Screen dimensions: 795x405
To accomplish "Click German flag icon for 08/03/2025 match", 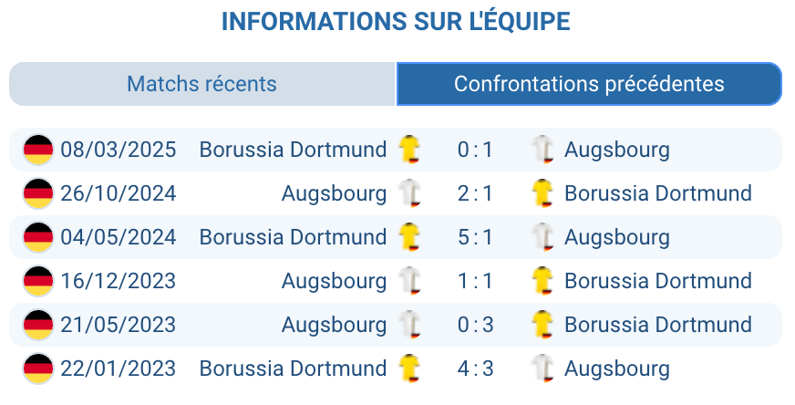I will 38,150.
